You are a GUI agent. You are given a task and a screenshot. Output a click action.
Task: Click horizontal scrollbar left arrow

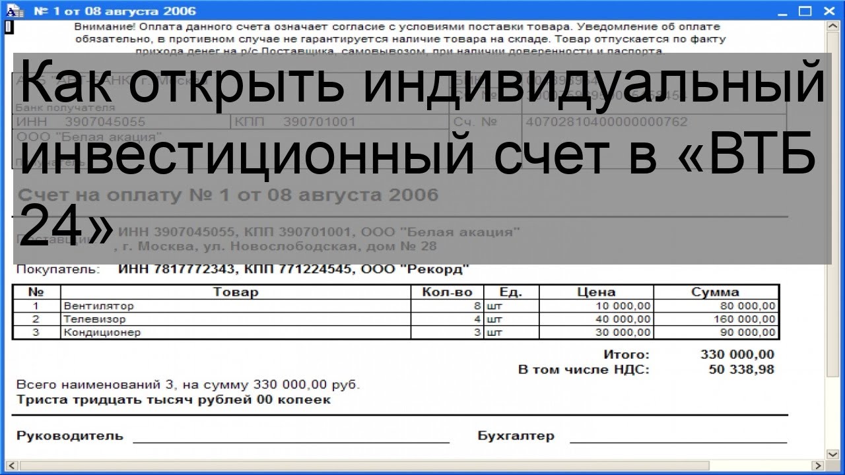tap(12, 466)
